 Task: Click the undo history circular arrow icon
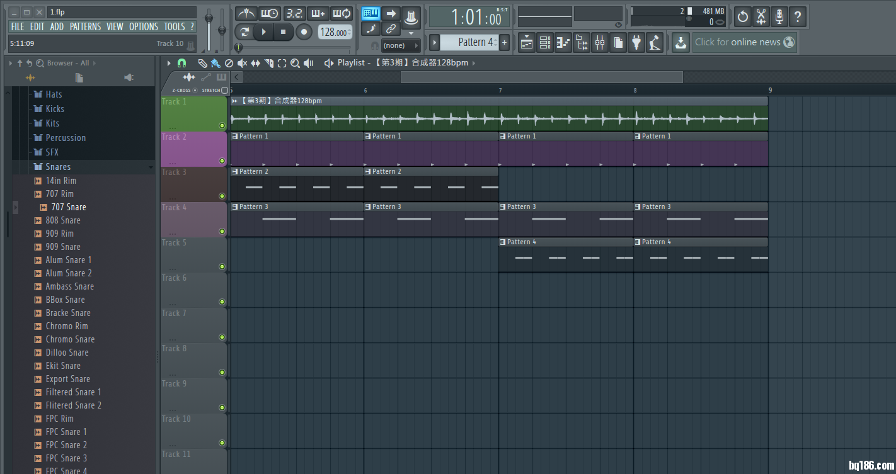tap(743, 16)
